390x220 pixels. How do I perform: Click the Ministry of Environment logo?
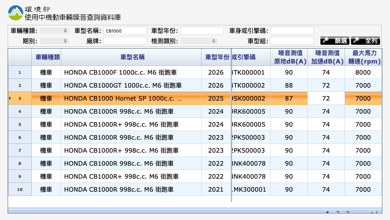tap(16, 13)
